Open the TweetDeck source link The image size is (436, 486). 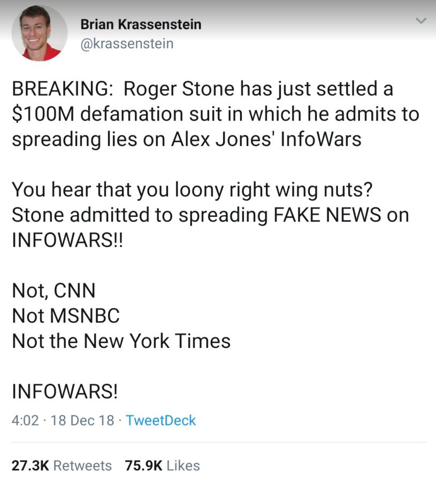coord(161,421)
